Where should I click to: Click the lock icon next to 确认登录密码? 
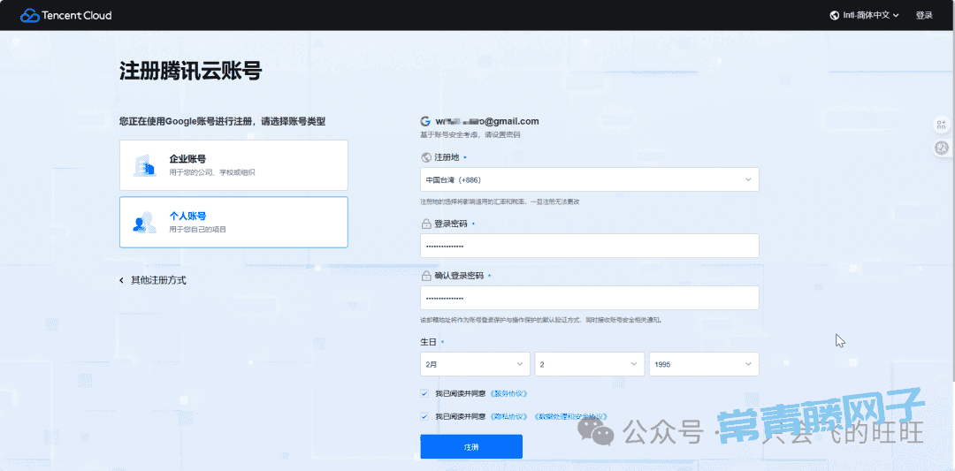pyautogui.click(x=425, y=276)
